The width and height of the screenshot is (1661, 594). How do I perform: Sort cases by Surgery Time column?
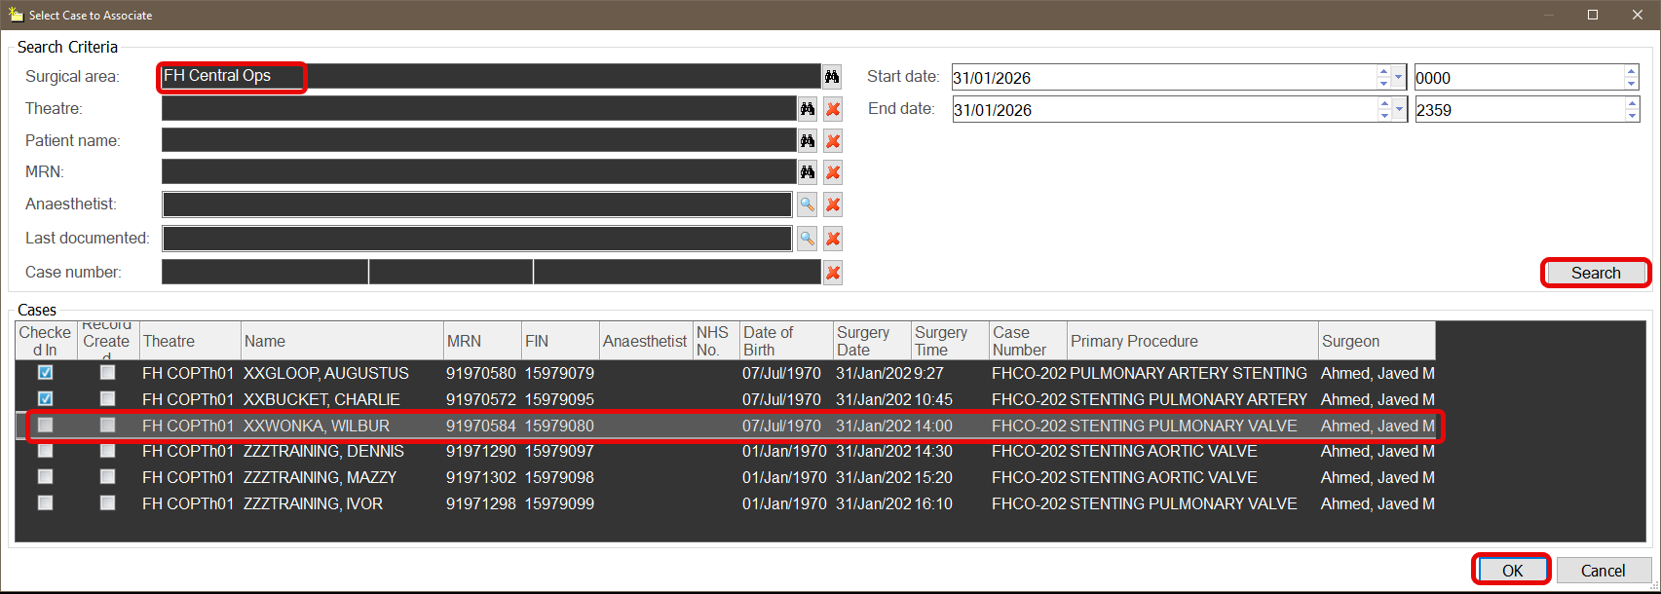[949, 341]
